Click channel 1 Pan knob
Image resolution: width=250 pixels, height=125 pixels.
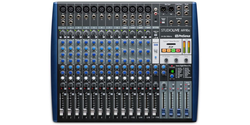(x=63, y=84)
